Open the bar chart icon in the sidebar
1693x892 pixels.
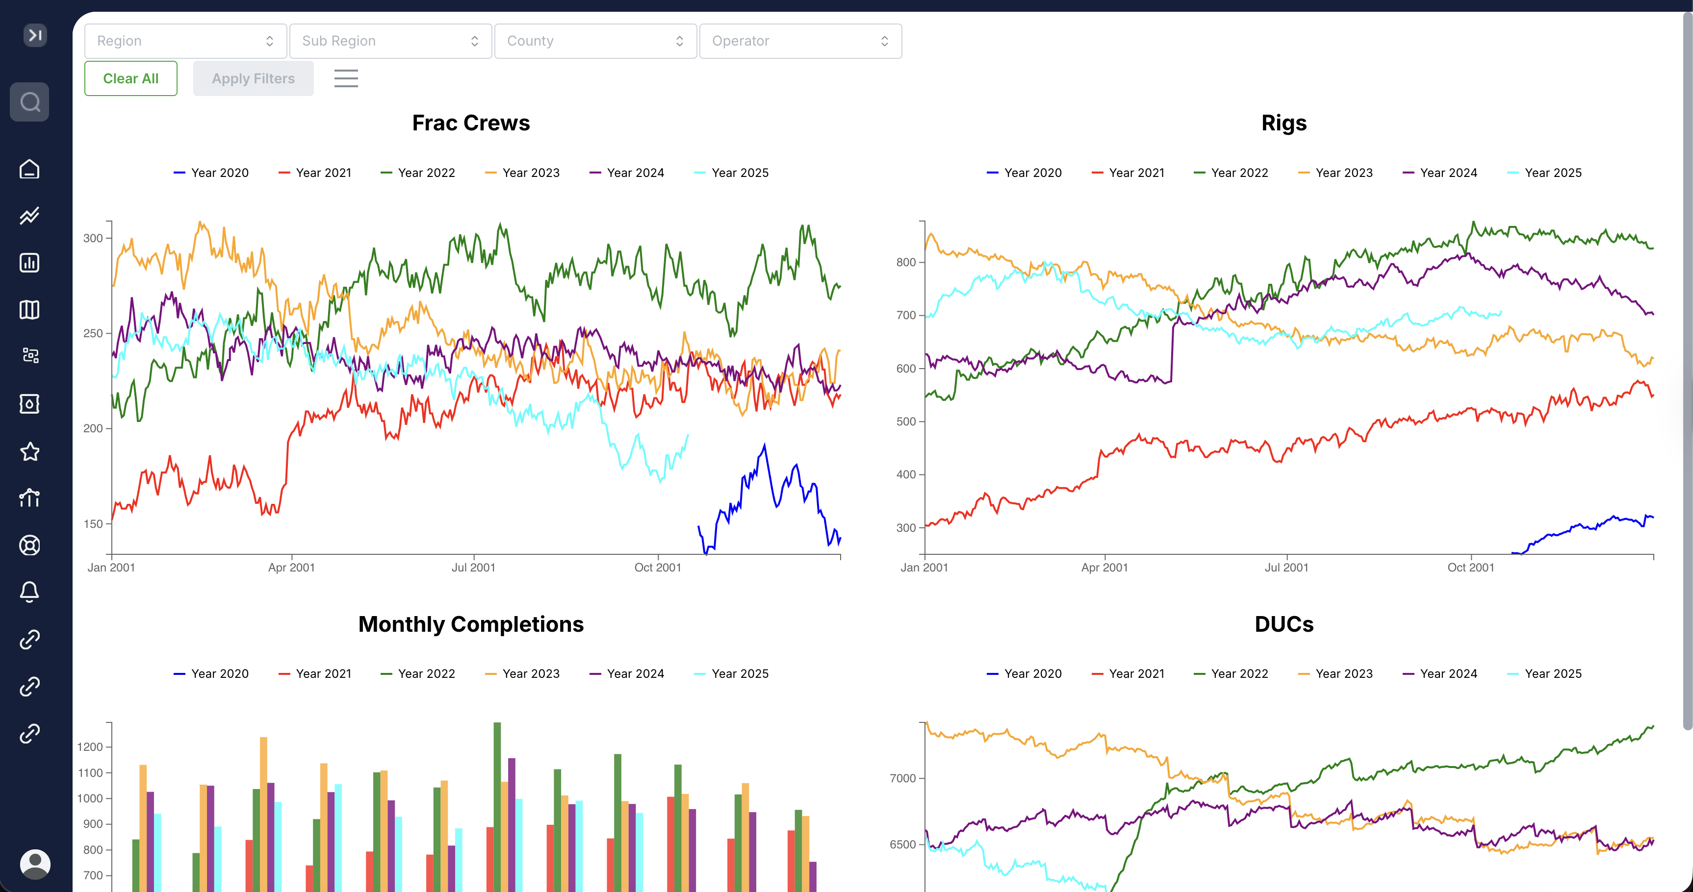29,263
